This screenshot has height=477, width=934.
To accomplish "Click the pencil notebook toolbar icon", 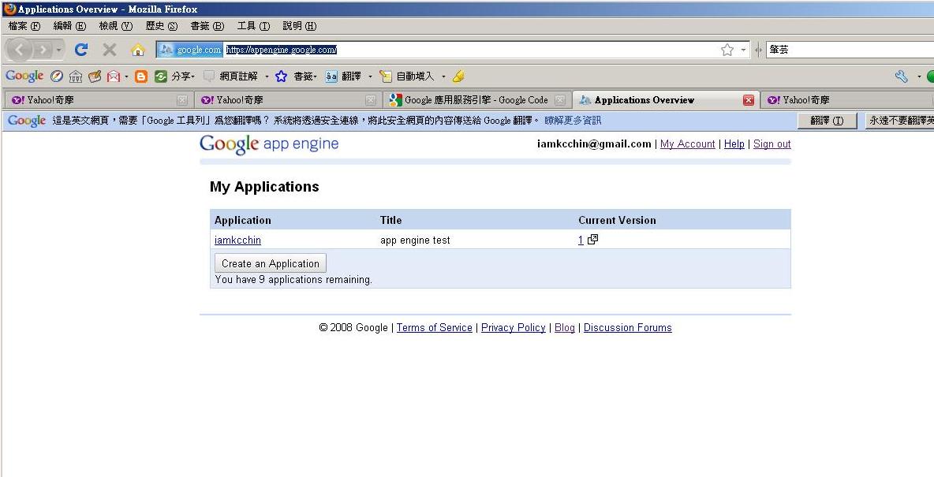I will (x=95, y=76).
